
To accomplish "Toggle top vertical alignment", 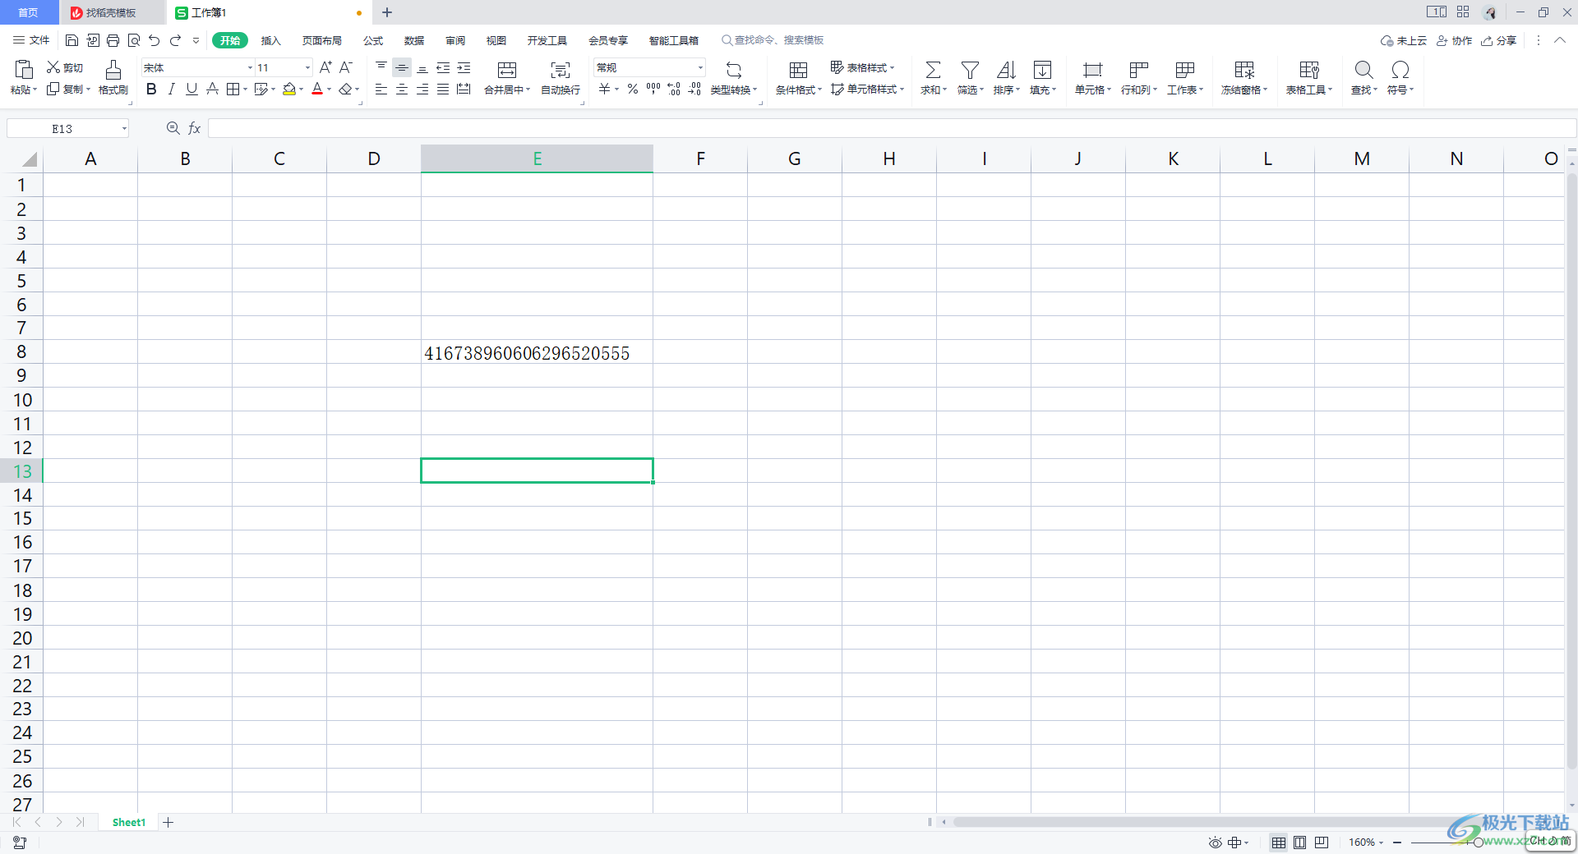I will tap(381, 67).
